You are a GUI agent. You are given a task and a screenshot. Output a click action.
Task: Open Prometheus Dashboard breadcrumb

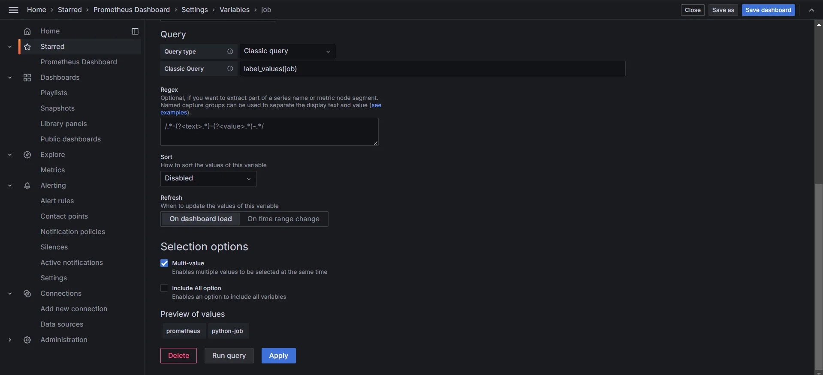132,10
